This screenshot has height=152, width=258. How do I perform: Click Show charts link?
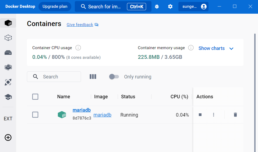211,48
